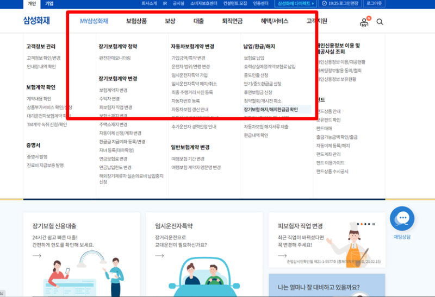
Task: Open the 퇴직연금 menu
Action: 232,21
